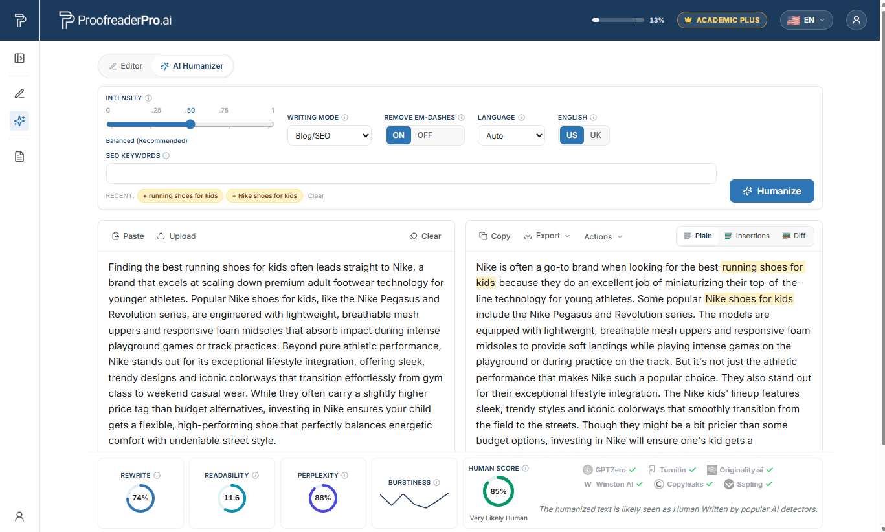Click the ProofreaderPro logo in the sidebar
885x532 pixels.
pyautogui.click(x=20, y=20)
